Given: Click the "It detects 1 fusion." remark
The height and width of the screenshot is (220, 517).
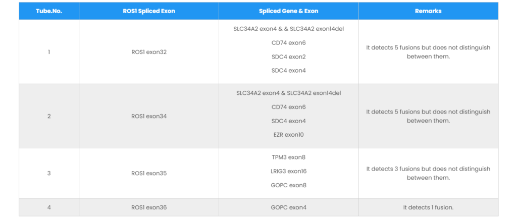Looking at the screenshot, I should click(428, 207).
